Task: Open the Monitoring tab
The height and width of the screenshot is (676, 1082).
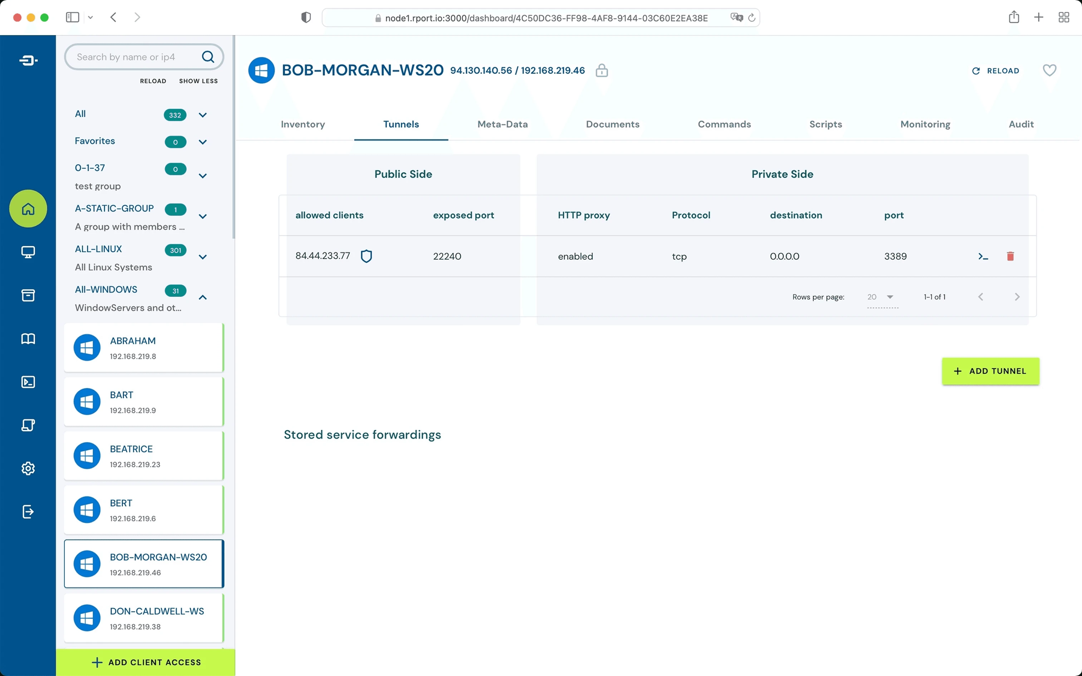Action: point(925,124)
